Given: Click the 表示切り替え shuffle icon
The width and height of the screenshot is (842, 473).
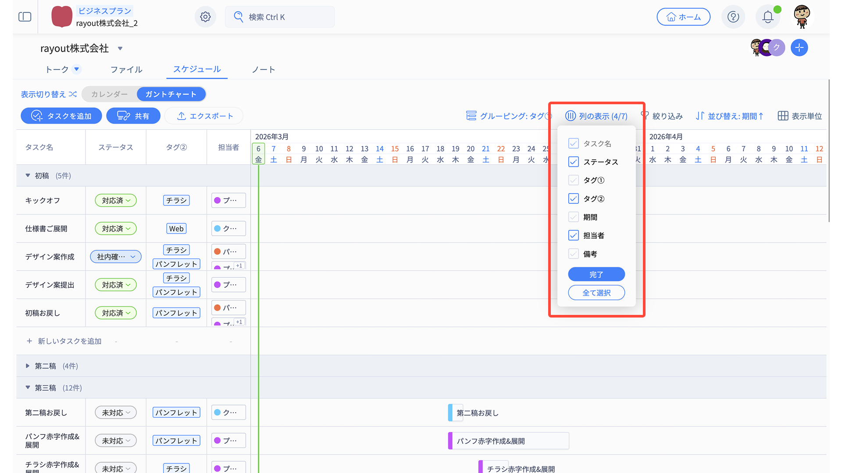Looking at the screenshot, I should (73, 94).
